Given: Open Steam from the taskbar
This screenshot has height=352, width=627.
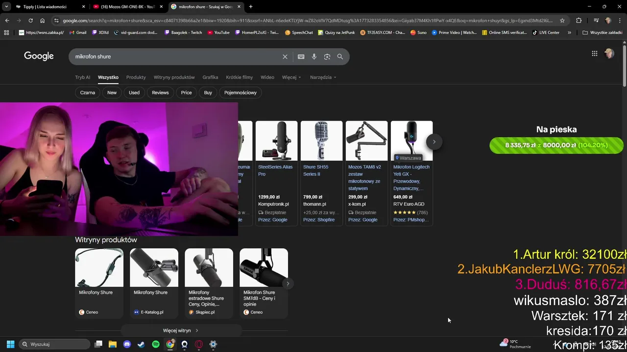Looking at the screenshot, I should coord(141,344).
